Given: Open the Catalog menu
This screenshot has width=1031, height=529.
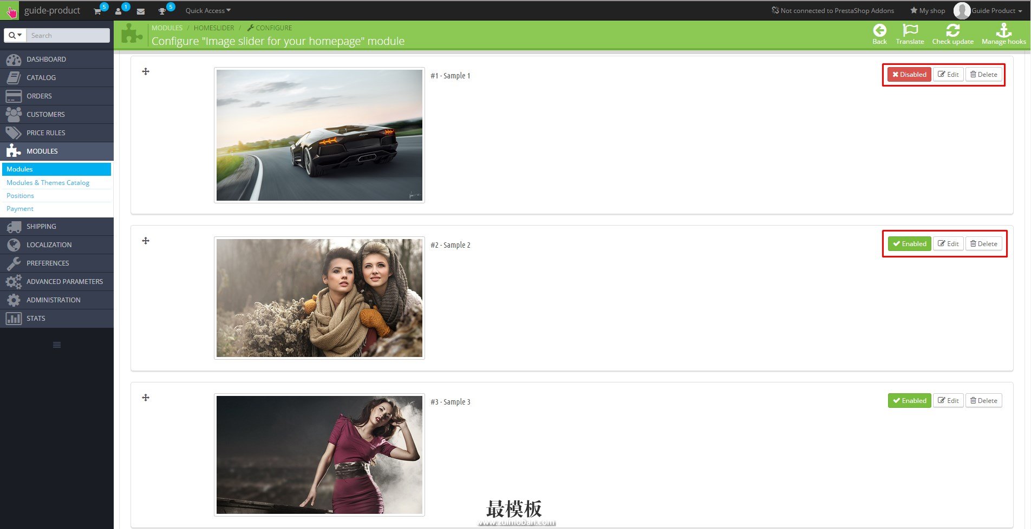Looking at the screenshot, I should click(41, 77).
